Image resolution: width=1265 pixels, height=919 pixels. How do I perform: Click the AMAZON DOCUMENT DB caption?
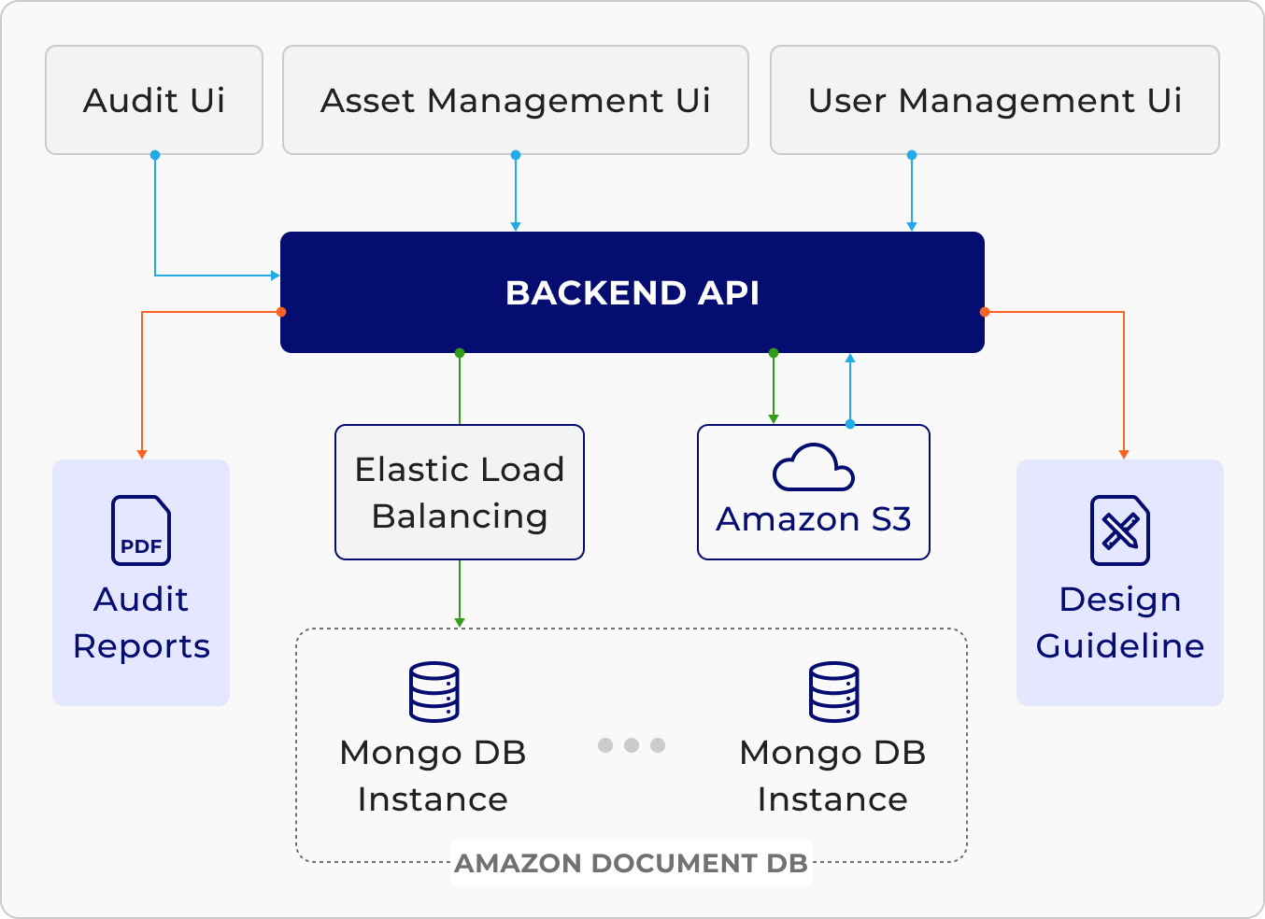pyautogui.click(x=632, y=863)
